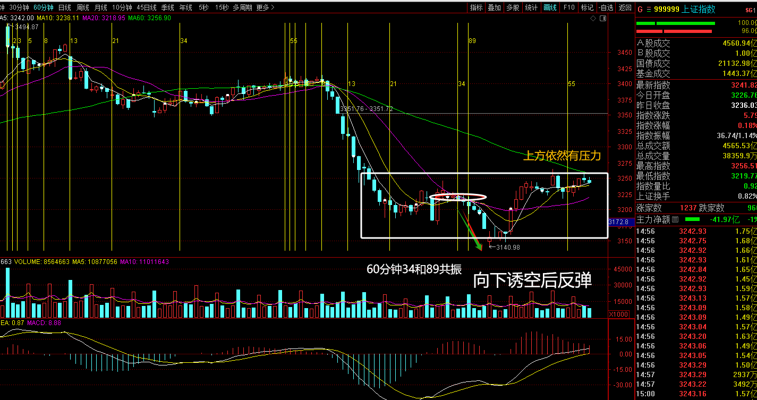Click the 15:00 3243.16 tick row
This screenshot has width=757, height=400.
tap(696, 394)
